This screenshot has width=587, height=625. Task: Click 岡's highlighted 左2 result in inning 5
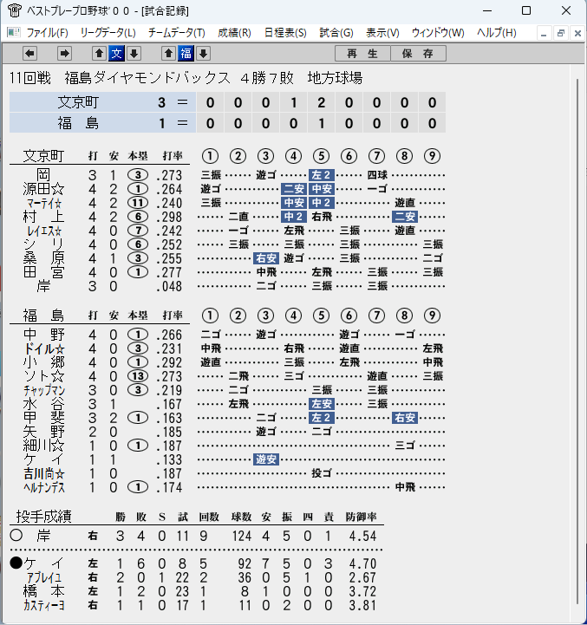(x=322, y=175)
